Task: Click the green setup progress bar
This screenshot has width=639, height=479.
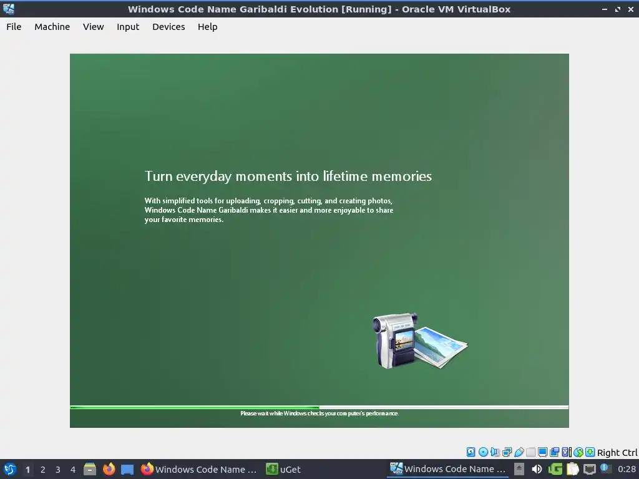Action: [319, 407]
